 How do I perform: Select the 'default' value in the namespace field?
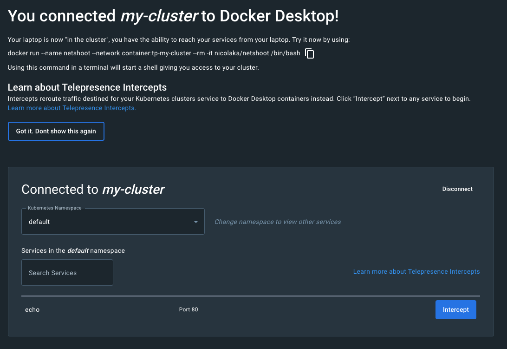(x=39, y=222)
